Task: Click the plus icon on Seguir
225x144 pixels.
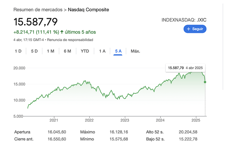Action: pyautogui.click(x=188, y=29)
